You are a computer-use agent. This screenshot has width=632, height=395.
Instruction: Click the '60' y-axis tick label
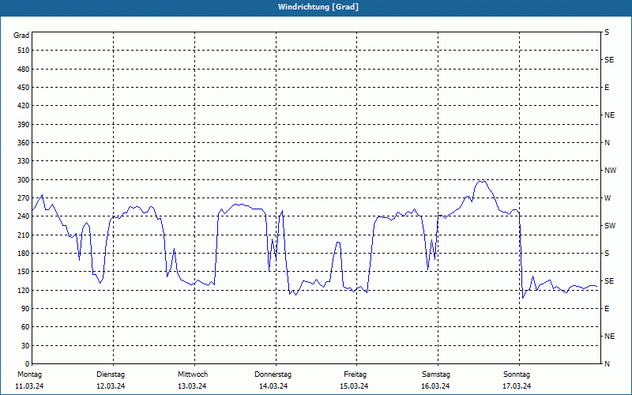pyautogui.click(x=25, y=327)
